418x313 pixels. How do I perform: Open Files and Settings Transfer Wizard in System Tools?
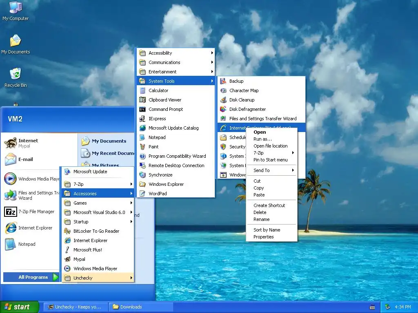point(261,119)
